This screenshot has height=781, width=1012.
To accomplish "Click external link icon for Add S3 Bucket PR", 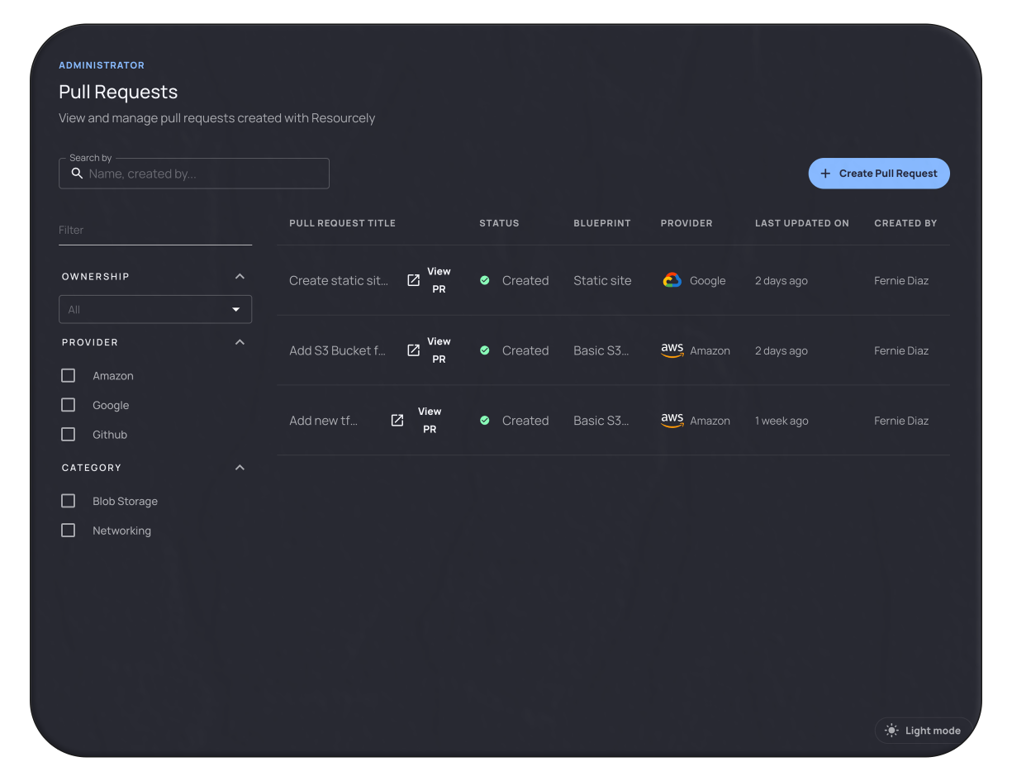I will pos(414,350).
